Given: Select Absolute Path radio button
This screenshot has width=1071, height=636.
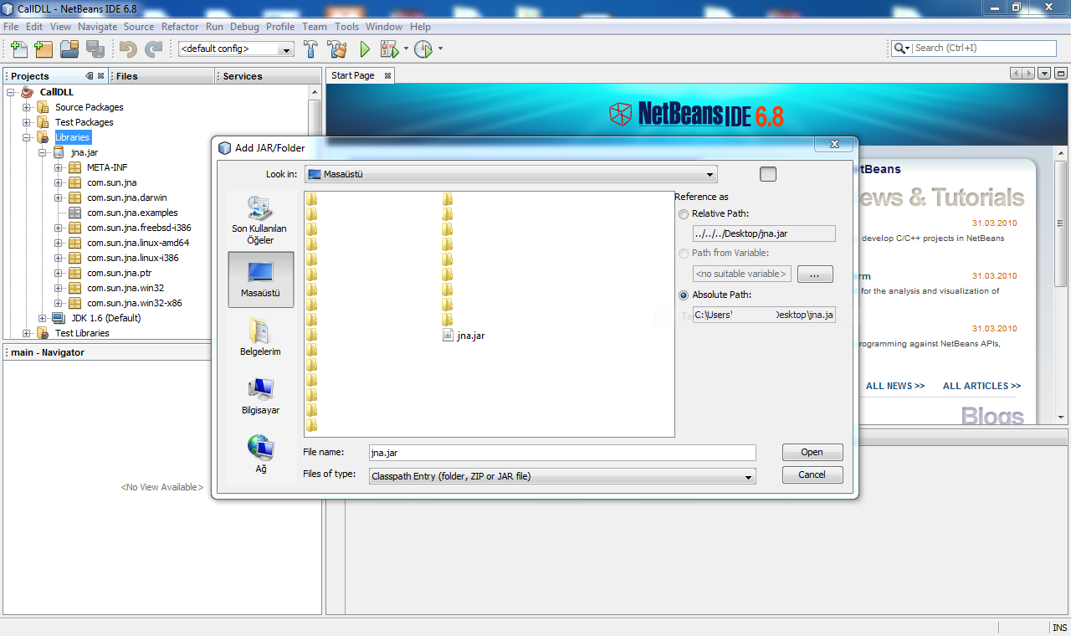Looking at the screenshot, I should (684, 295).
